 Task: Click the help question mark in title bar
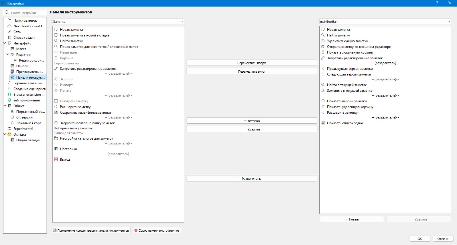click(x=437, y=3)
